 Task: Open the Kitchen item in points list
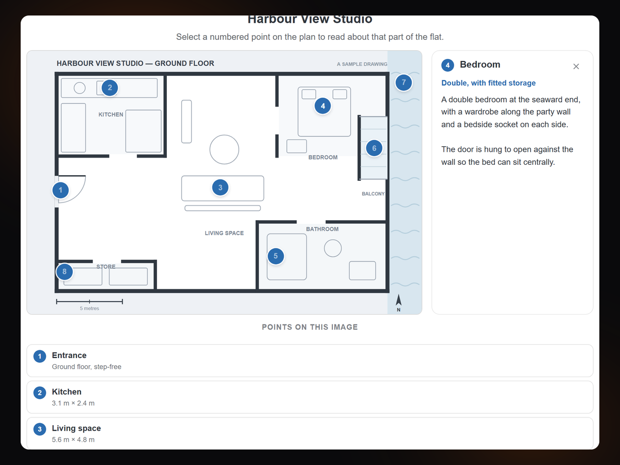[310, 397]
